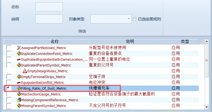Click description 不含父符号的子符号
This screenshot has width=212, height=112.
pos(107,105)
